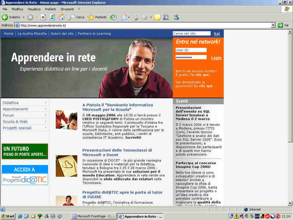Click the 'Accedi a Progetto did@TIC' banner
The image size is (293, 220).
point(25,175)
